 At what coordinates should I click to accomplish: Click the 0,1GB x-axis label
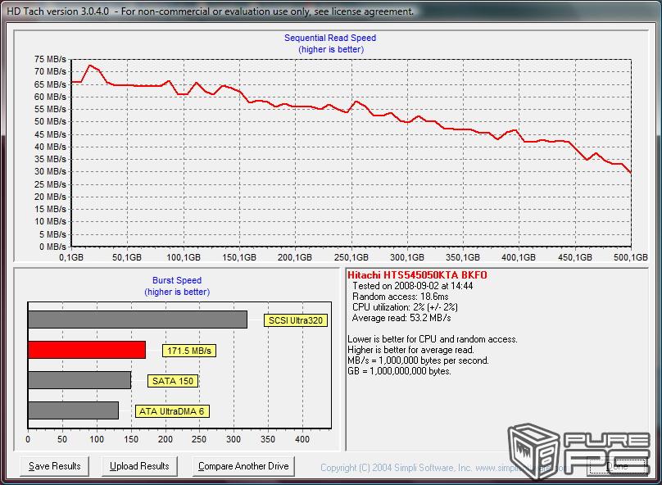point(71,257)
